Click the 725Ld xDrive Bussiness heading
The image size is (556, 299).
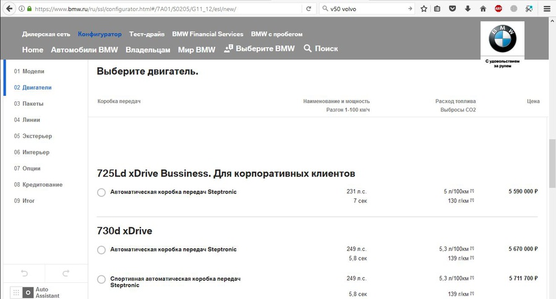226,174
